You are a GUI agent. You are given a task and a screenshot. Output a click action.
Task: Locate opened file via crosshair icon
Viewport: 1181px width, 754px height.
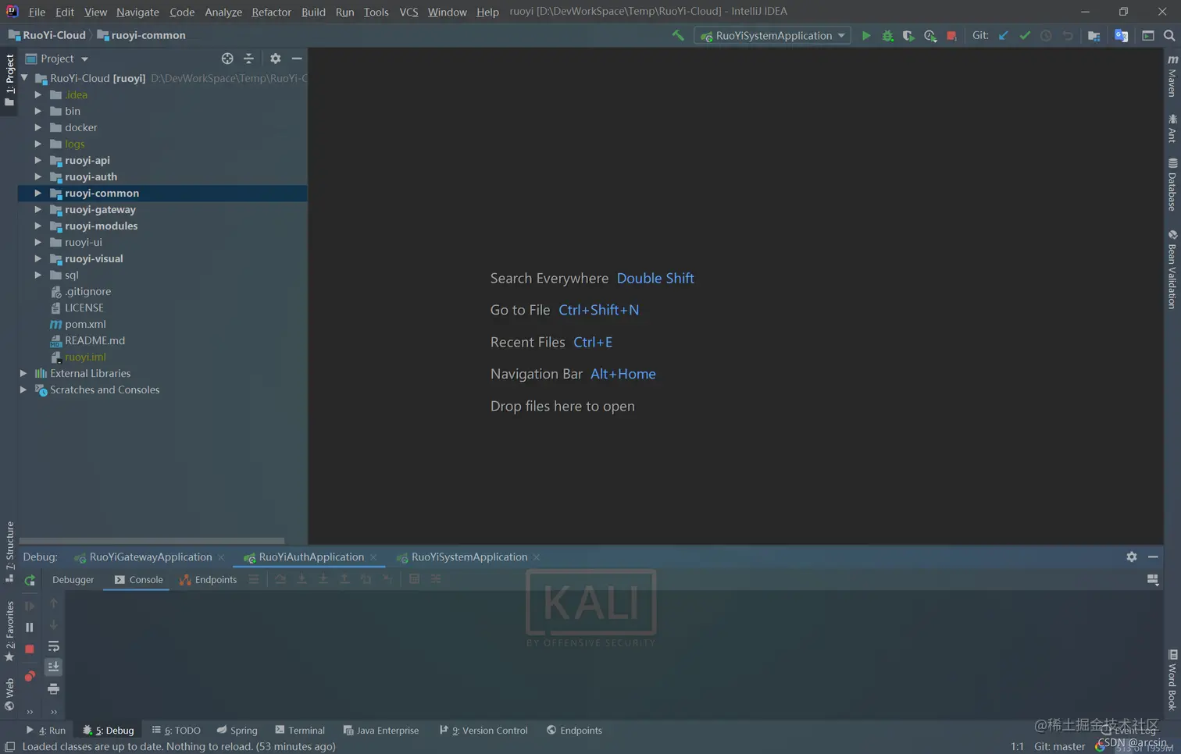(x=227, y=59)
